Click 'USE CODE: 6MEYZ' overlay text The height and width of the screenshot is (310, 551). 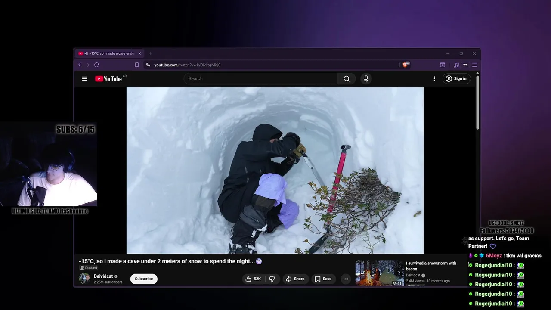(506, 223)
